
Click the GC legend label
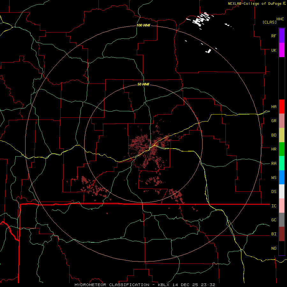tap(274, 220)
